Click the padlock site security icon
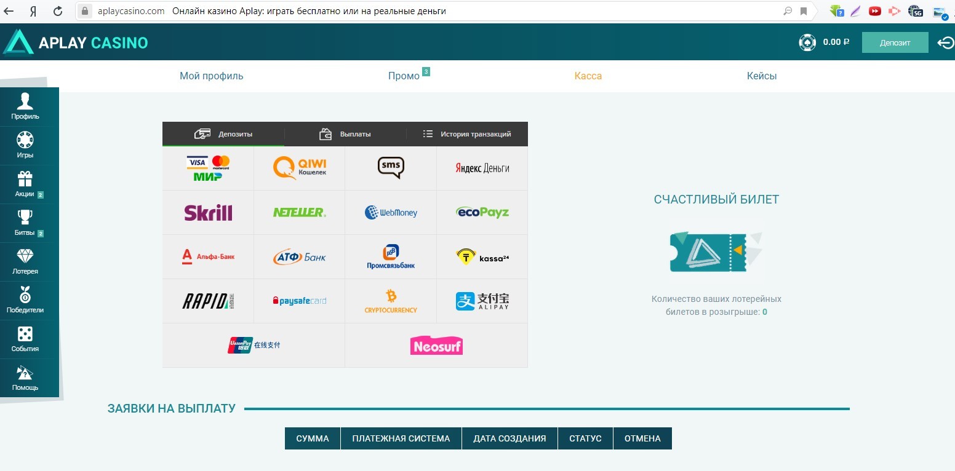The height and width of the screenshot is (471, 955). 86,11
